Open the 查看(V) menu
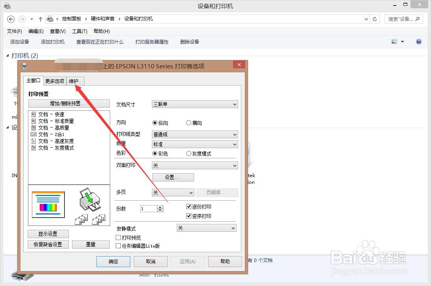This screenshot has height=286, width=431. click(x=58, y=31)
